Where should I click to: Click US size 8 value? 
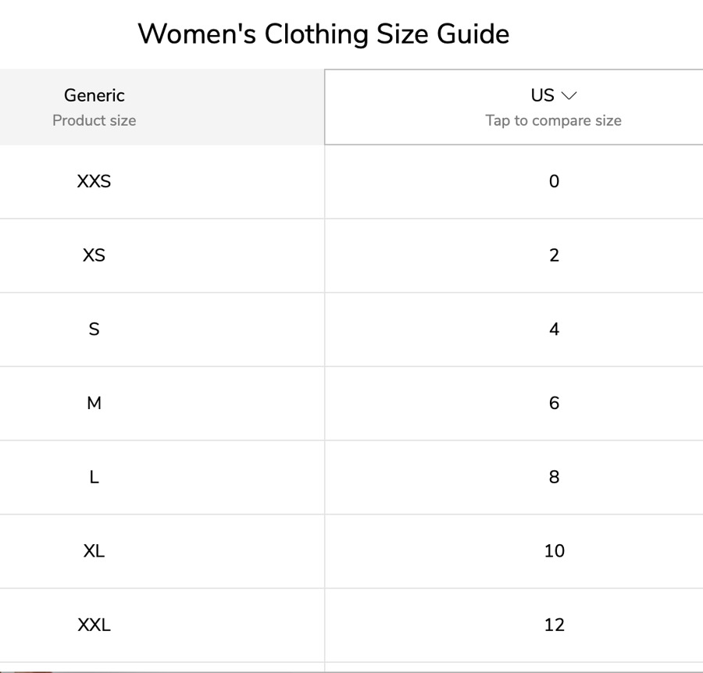tap(554, 477)
